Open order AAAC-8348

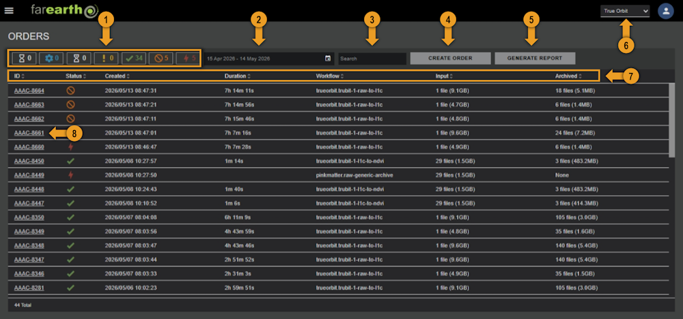point(29,245)
